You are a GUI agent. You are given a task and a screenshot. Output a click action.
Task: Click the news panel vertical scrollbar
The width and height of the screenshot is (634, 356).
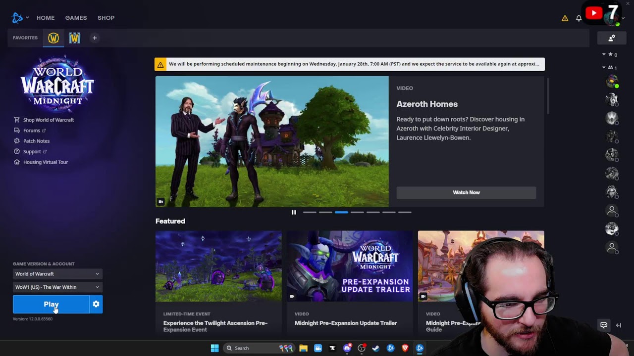click(548, 95)
